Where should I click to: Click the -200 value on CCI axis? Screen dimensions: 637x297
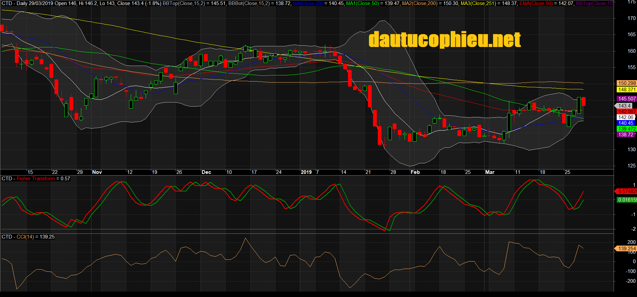(x=631, y=281)
